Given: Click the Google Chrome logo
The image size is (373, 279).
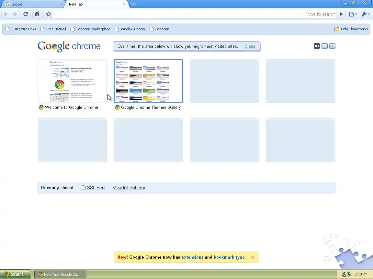Looking at the screenshot, I should (69, 46).
